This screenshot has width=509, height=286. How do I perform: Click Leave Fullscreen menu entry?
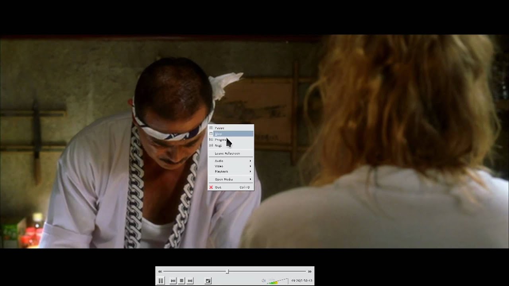coord(231,153)
